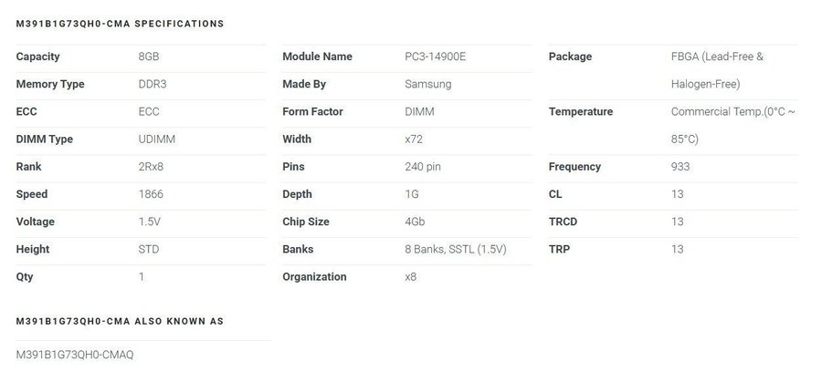Select the 1866 speed value

[151, 194]
